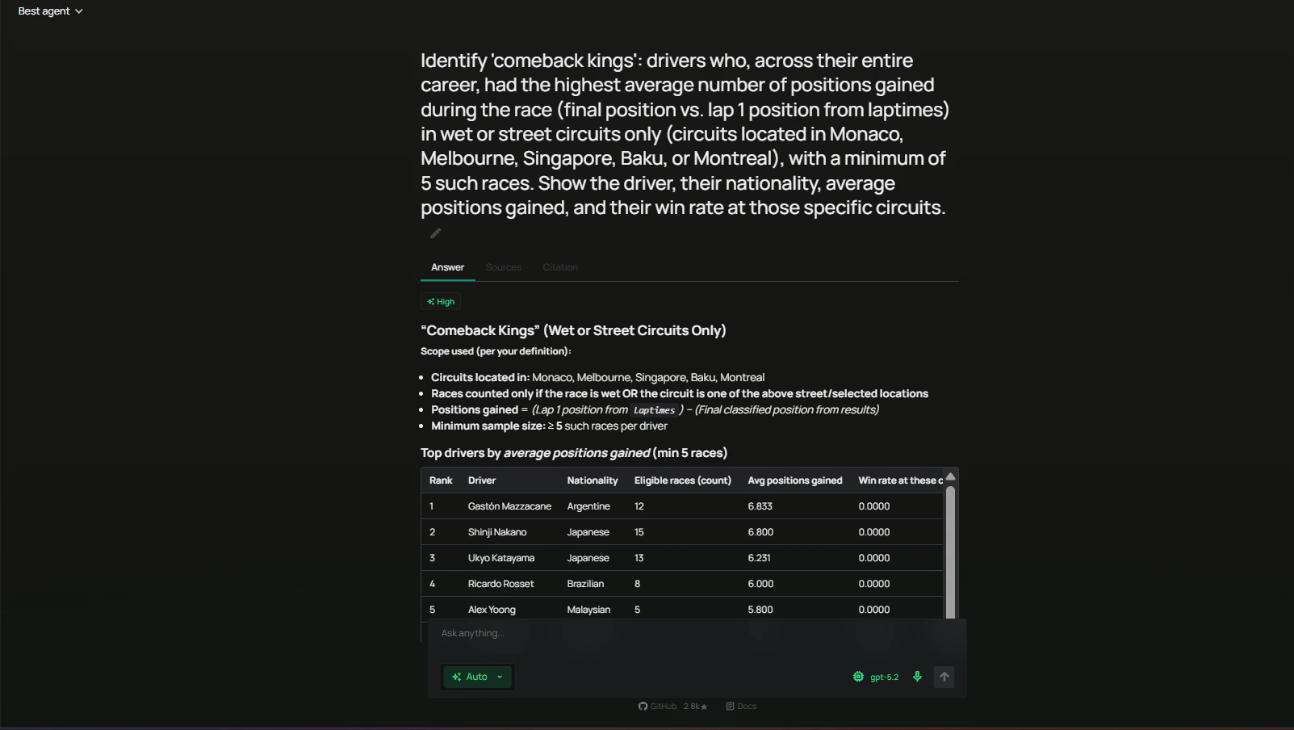Click the "Comeback Kings" answer heading
The image size is (1294, 730).
[573, 330]
